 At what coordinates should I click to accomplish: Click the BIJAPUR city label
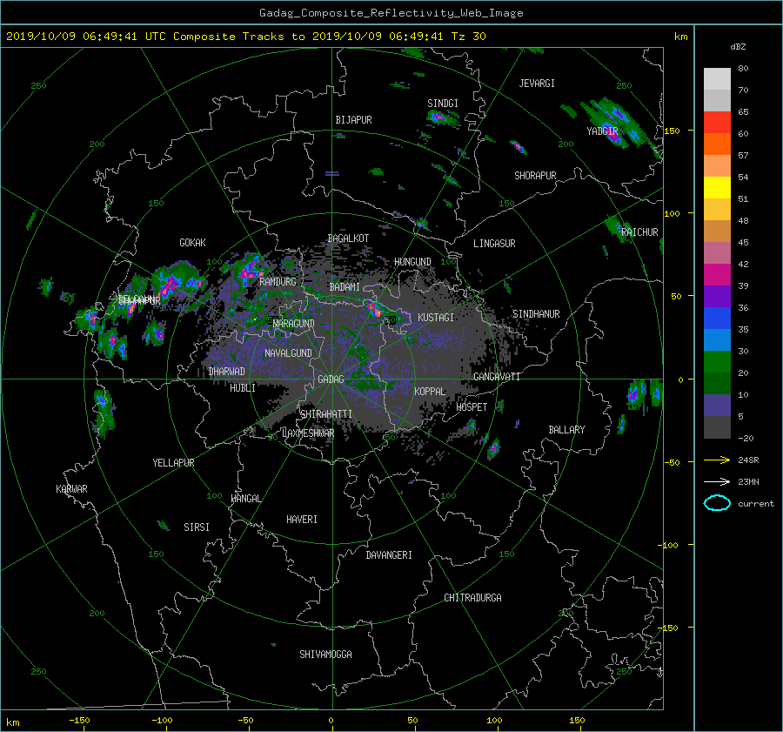pos(353,120)
